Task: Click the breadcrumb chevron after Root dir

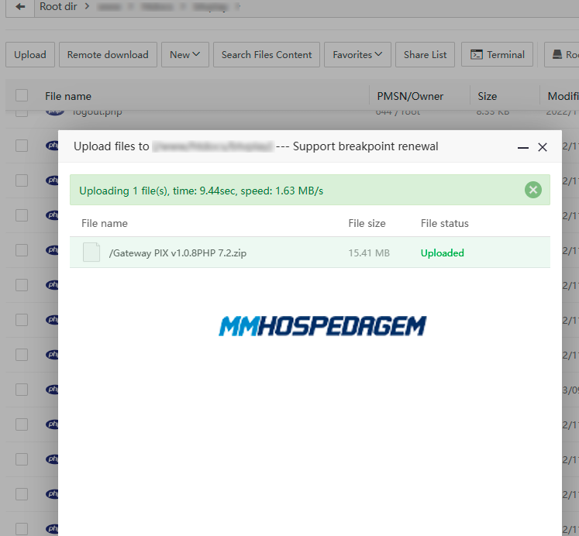Action: (x=87, y=6)
